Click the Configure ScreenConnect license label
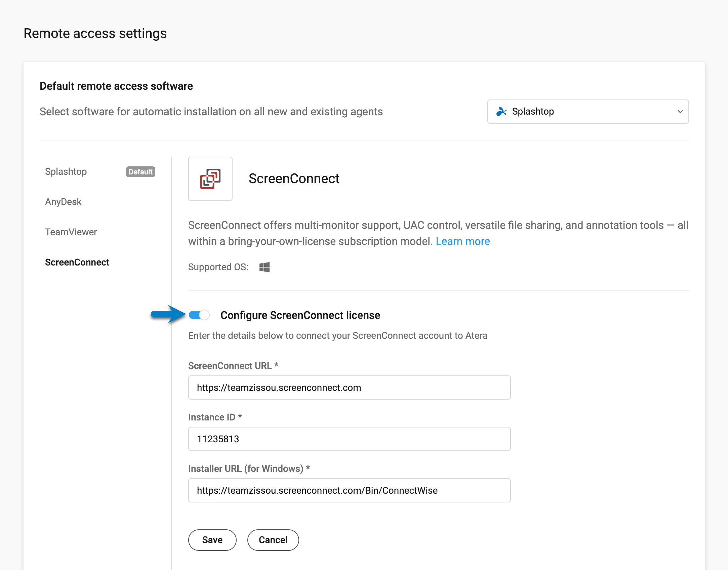The width and height of the screenshot is (728, 570). tap(300, 315)
